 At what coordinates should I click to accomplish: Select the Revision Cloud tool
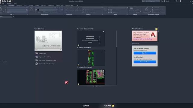[x=138, y=10]
